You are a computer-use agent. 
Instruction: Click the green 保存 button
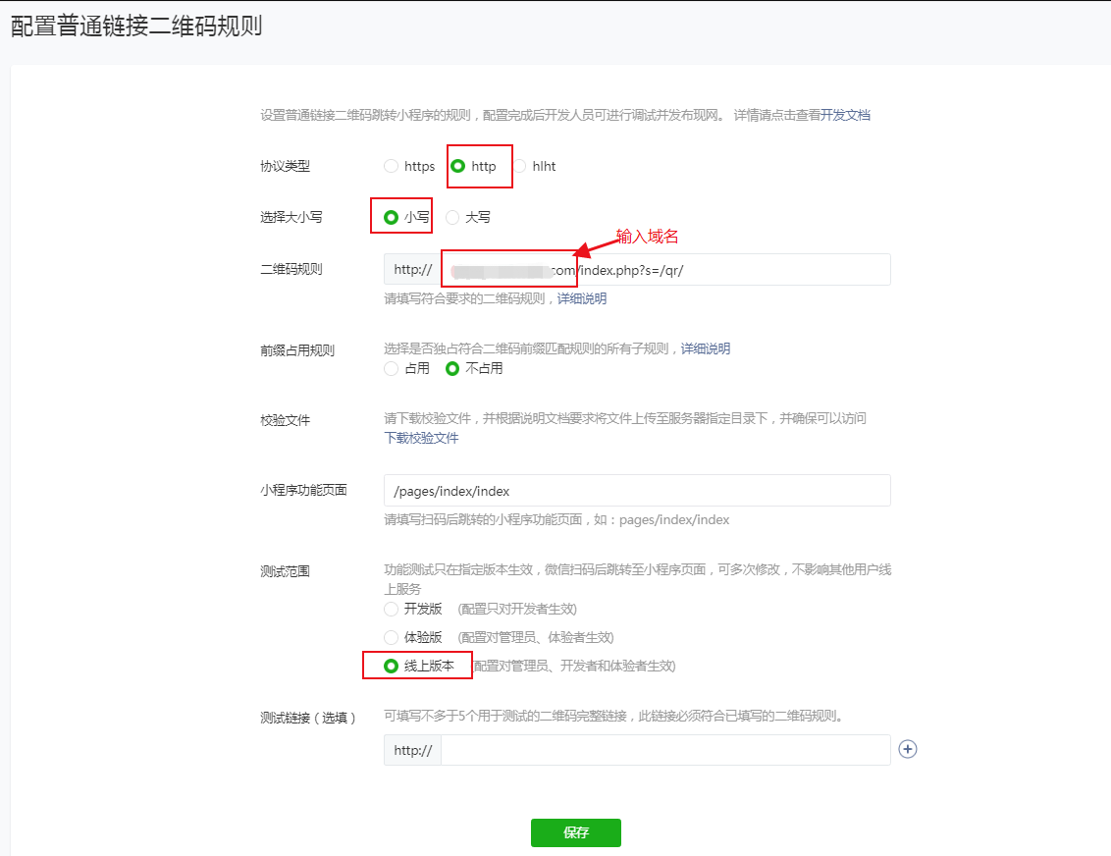point(576,832)
